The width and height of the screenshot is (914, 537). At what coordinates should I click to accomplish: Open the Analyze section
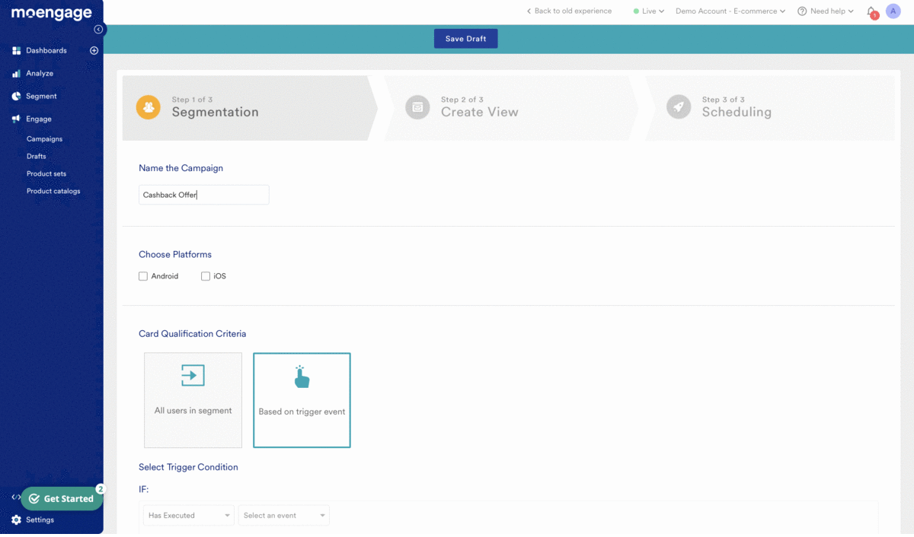click(40, 74)
